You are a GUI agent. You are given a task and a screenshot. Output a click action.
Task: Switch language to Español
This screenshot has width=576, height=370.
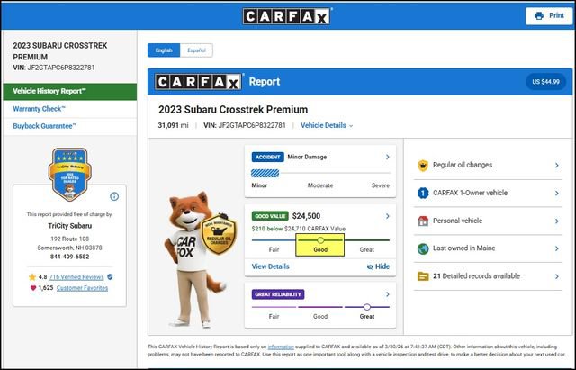point(195,50)
